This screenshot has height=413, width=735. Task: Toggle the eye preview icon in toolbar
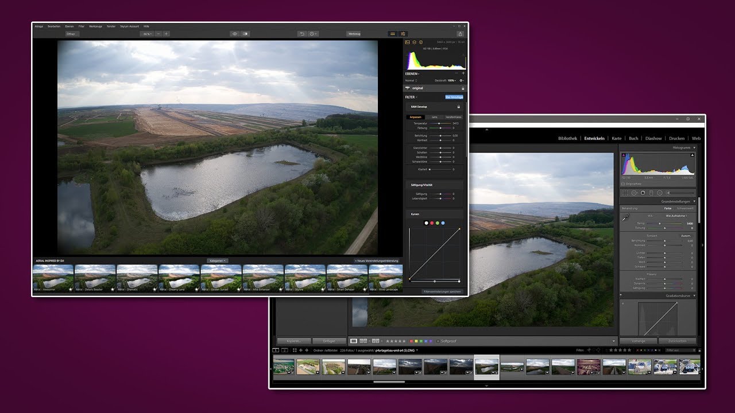click(x=234, y=34)
